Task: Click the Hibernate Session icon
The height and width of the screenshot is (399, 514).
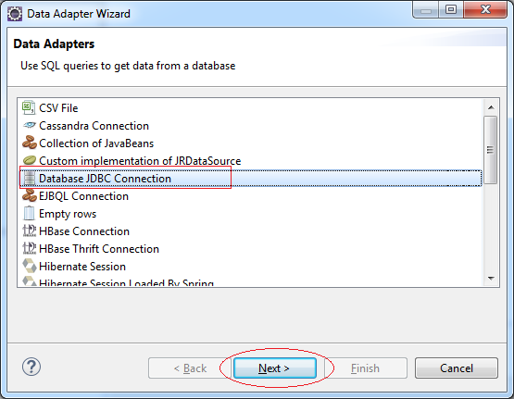Action: (x=29, y=266)
